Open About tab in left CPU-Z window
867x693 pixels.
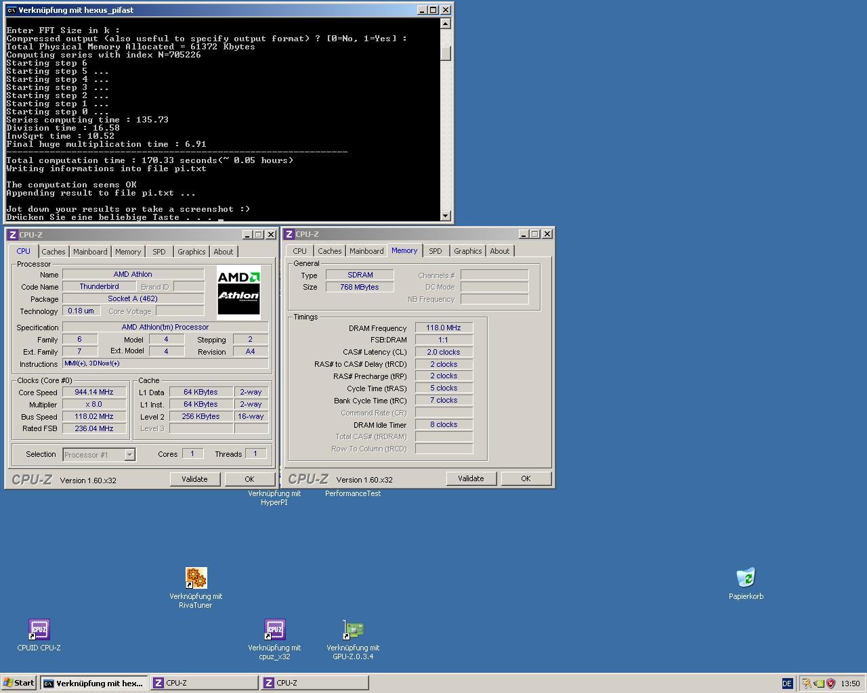pos(224,252)
